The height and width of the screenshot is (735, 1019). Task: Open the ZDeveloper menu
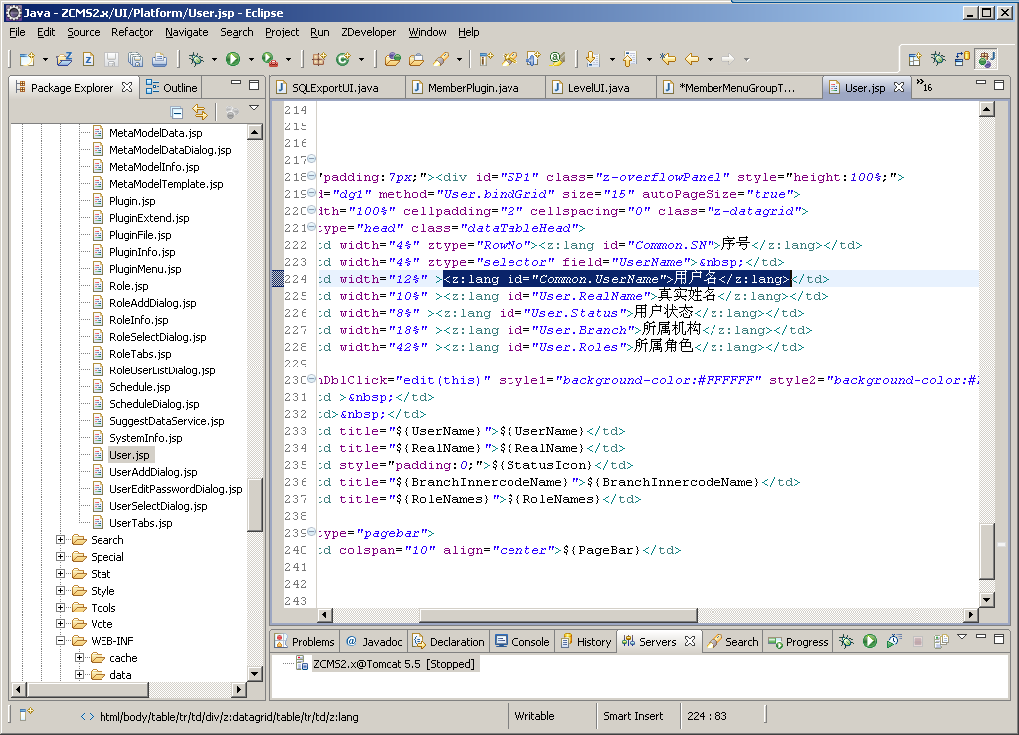[369, 32]
